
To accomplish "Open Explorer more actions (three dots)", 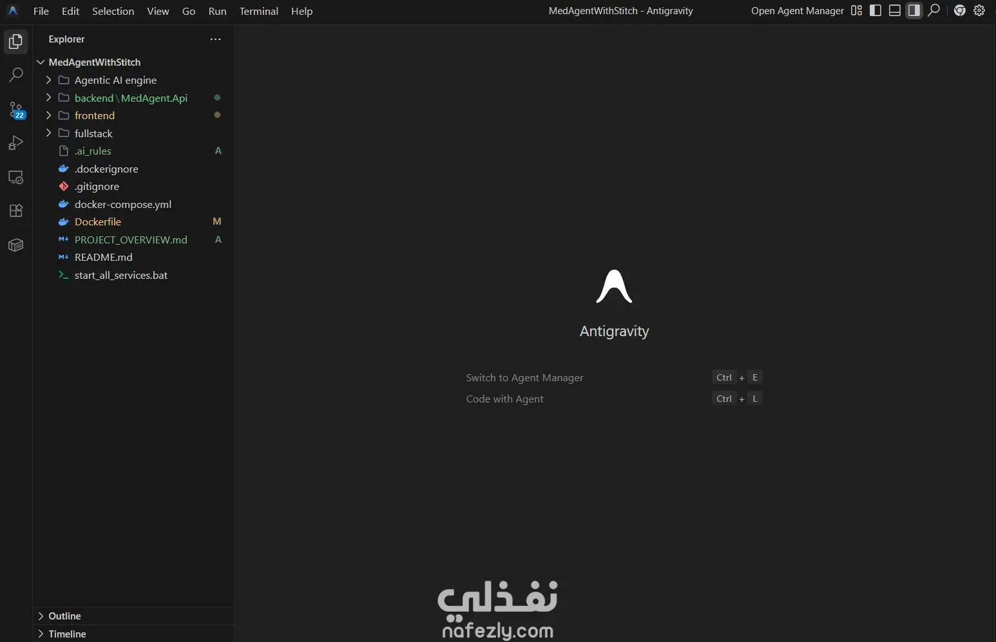I will pyautogui.click(x=215, y=39).
